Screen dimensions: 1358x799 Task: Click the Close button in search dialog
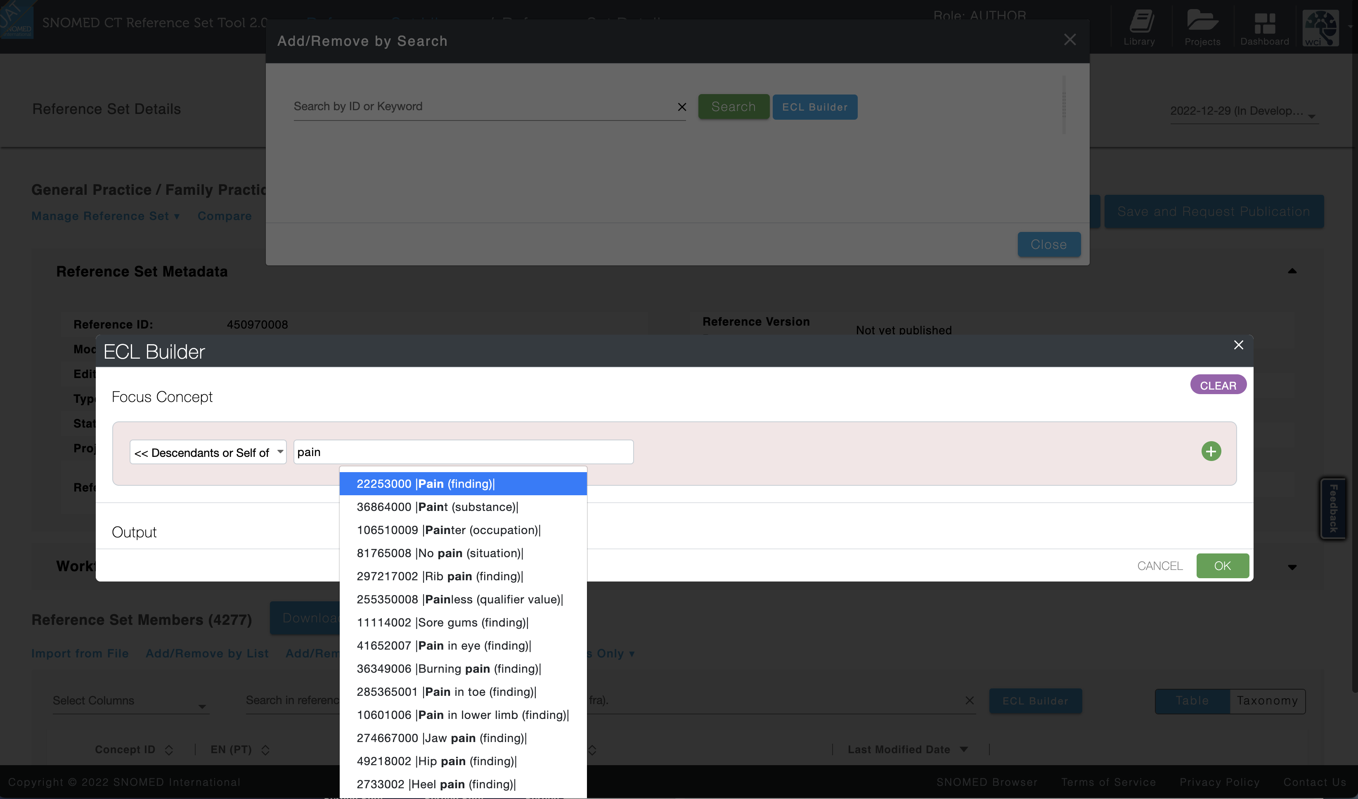(1049, 245)
